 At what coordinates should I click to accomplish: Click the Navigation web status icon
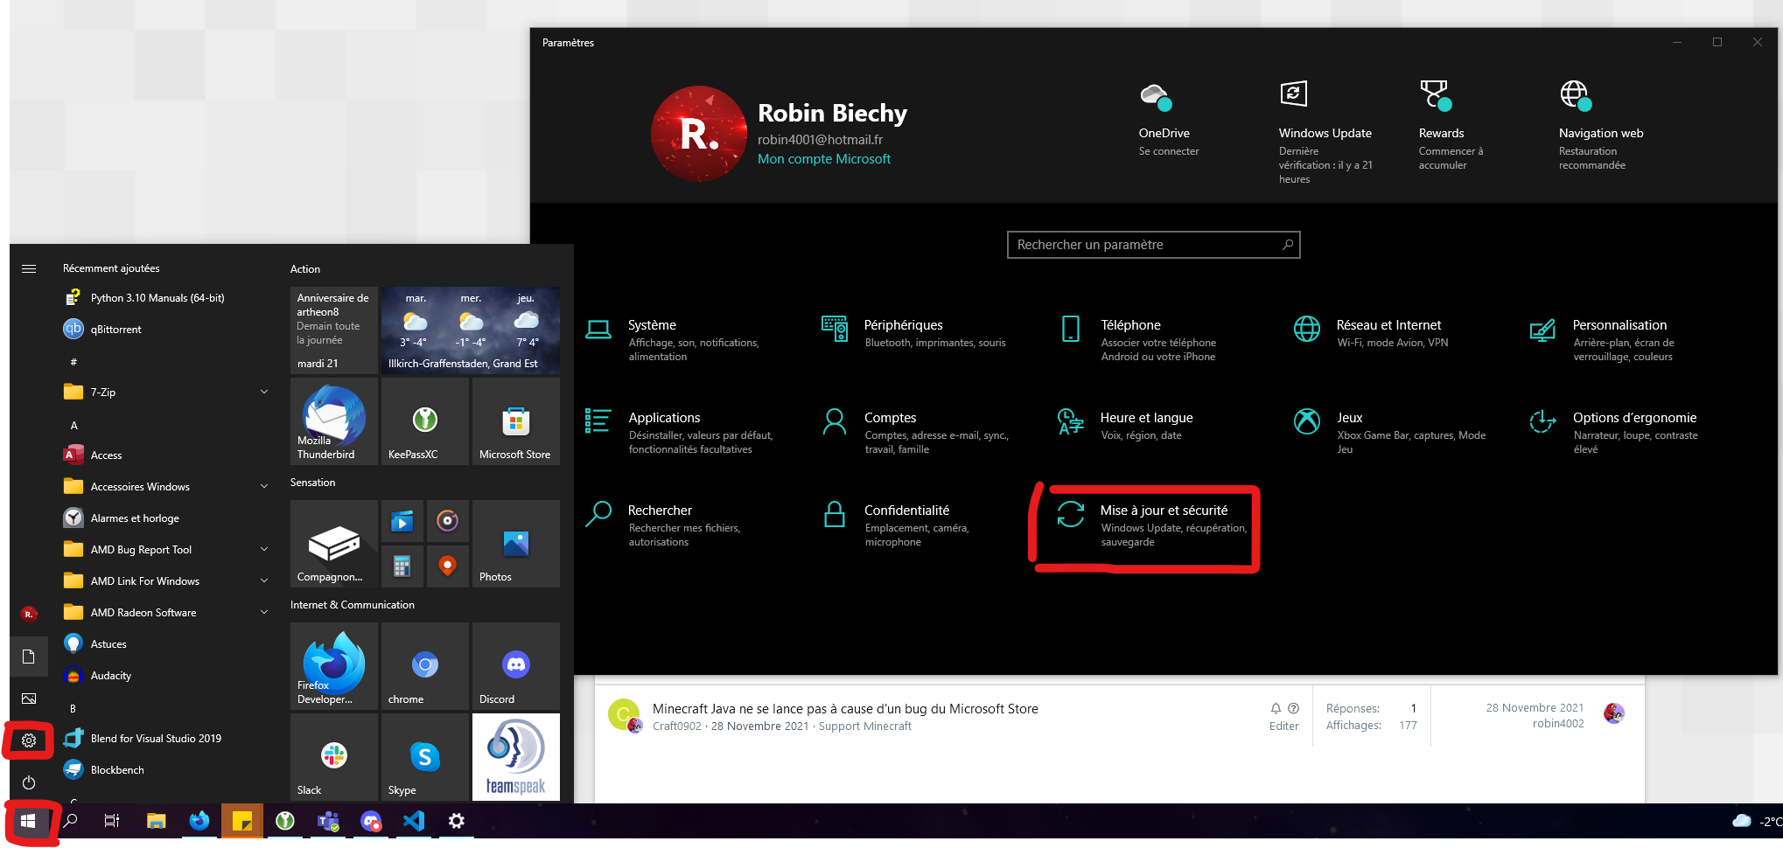pyautogui.click(x=1576, y=95)
